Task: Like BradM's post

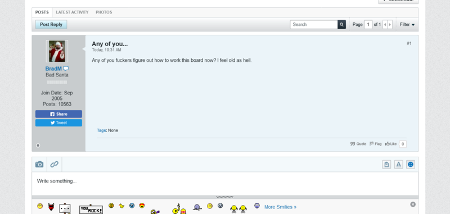Action: click(390, 144)
